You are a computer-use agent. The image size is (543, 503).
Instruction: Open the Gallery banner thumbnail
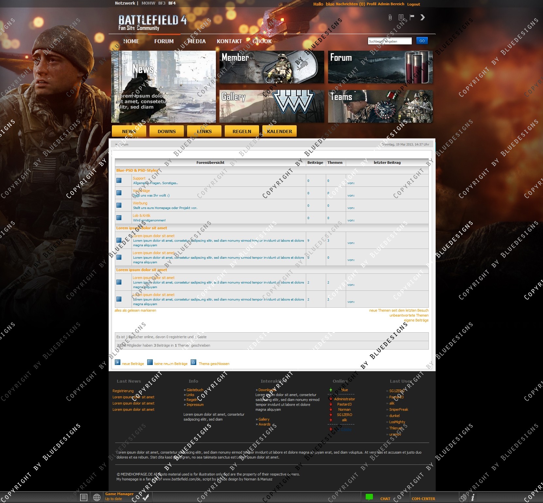(272, 106)
